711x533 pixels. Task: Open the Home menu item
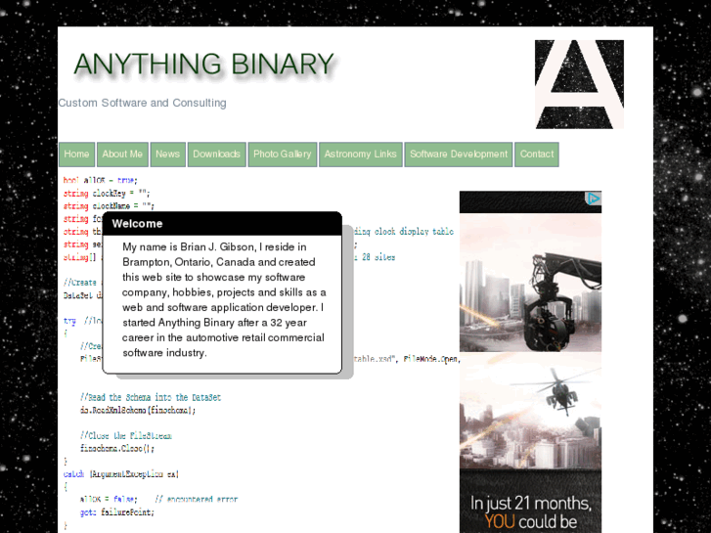pyautogui.click(x=76, y=155)
